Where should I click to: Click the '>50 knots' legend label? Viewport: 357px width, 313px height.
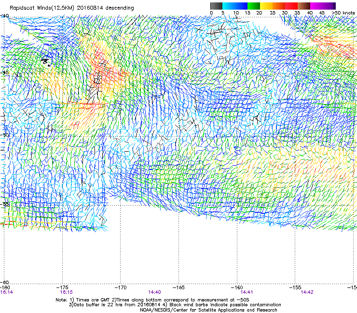pyautogui.click(x=343, y=13)
